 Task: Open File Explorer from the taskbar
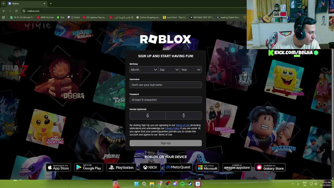coord(152,184)
